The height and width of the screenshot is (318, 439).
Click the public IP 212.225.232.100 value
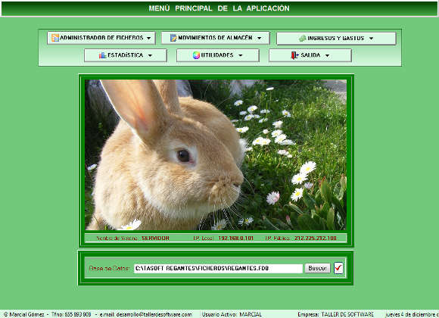[316, 238]
